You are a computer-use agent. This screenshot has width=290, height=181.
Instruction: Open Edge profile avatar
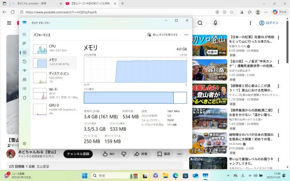(x=258, y=12)
